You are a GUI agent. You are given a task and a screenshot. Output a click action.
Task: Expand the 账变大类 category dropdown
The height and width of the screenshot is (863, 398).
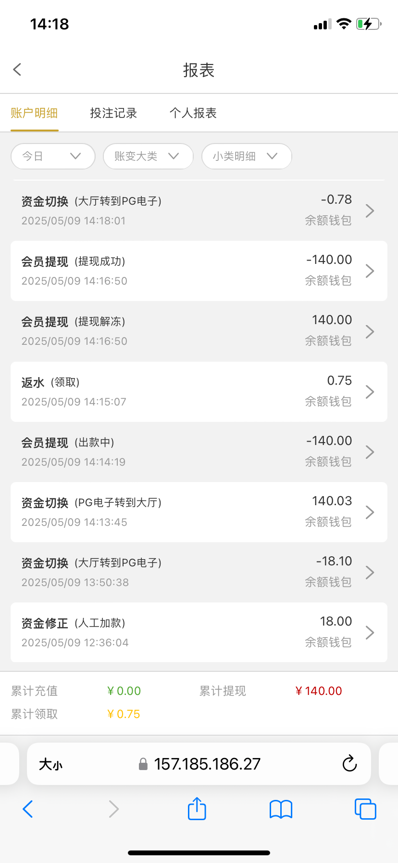[148, 156]
